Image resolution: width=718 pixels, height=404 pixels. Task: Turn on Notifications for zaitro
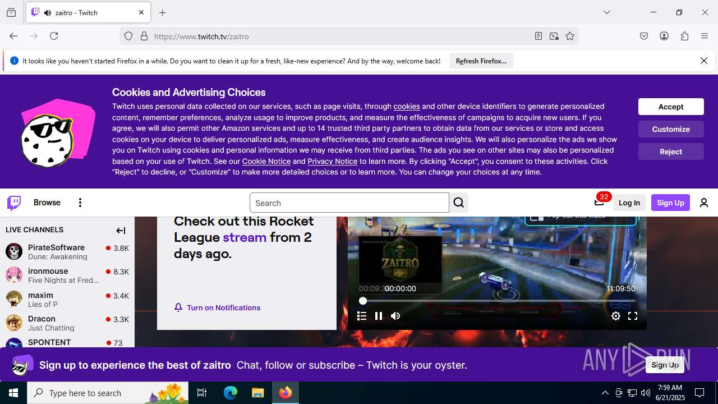tap(217, 307)
